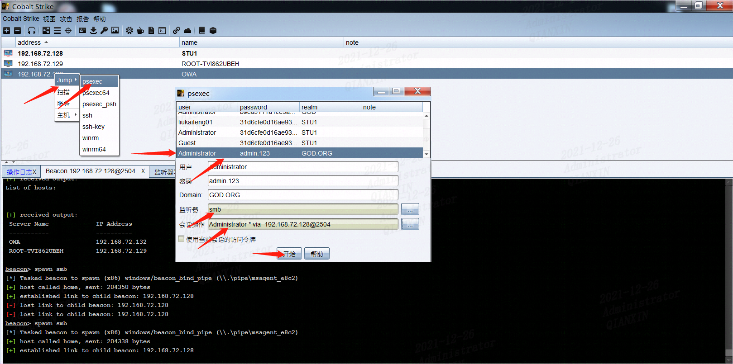This screenshot has height=364, width=733.
Task: Select ssh-key in the Jump submenu
Action: coord(99,127)
